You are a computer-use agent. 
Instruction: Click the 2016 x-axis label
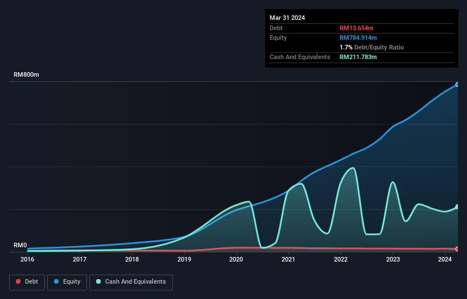(27, 259)
